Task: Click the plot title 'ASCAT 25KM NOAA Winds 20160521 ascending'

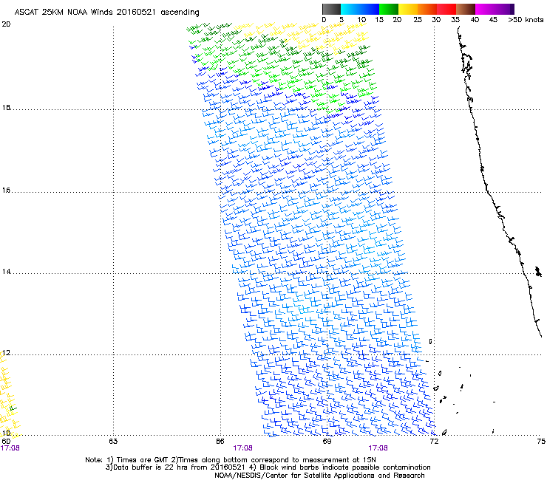Action: click(x=106, y=13)
